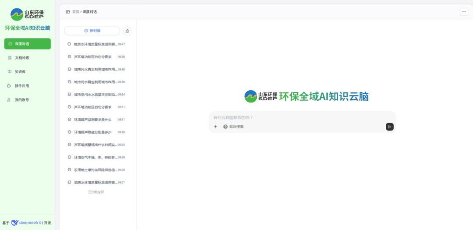Viewport: 473px width, 230px height.
Task: Open conversation 环境噪声监测要求是什么
Action: point(96,120)
